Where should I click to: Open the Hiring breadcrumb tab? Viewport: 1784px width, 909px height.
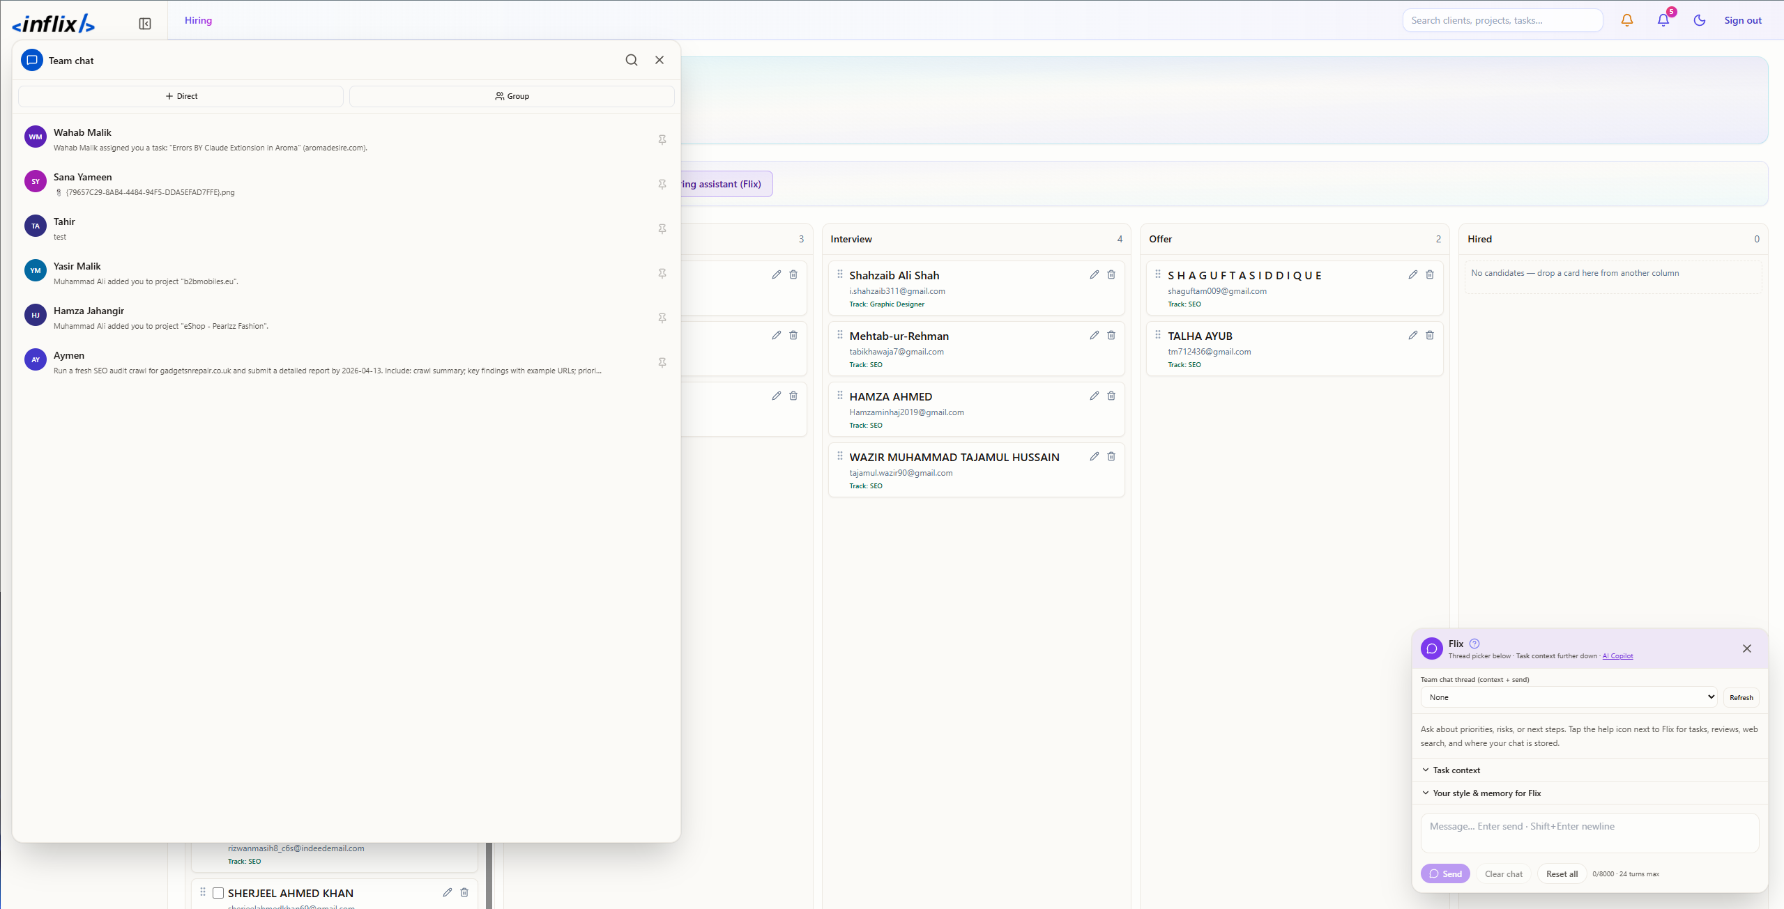(198, 20)
